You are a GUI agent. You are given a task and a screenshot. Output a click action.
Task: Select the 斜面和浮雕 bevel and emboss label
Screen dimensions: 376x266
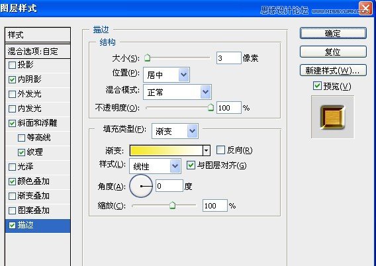coord(38,123)
